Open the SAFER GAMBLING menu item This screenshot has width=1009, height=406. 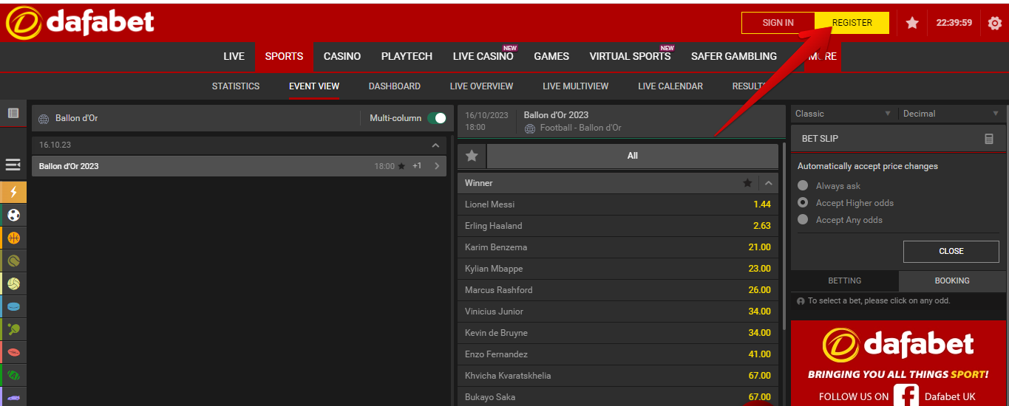pos(734,56)
